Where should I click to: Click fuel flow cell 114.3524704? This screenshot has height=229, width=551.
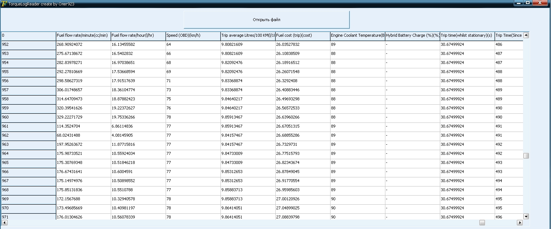[83, 126]
